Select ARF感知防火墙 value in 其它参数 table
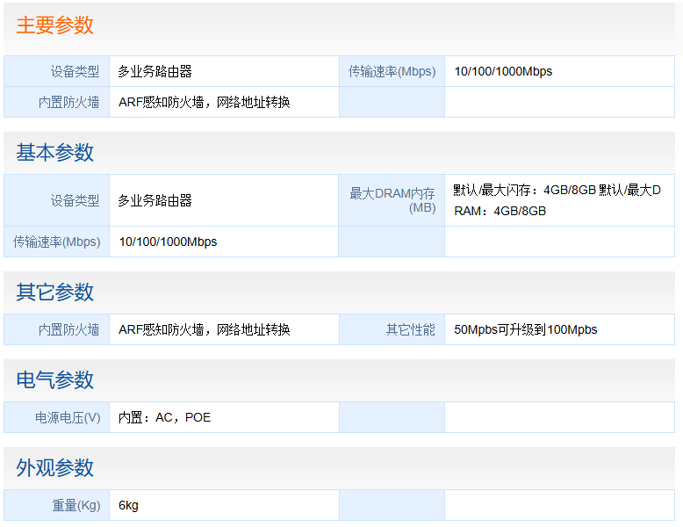This screenshot has width=683, height=527. pyautogui.click(x=204, y=329)
